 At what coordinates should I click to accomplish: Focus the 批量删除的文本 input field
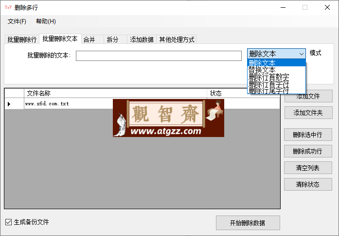tap(159, 56)
